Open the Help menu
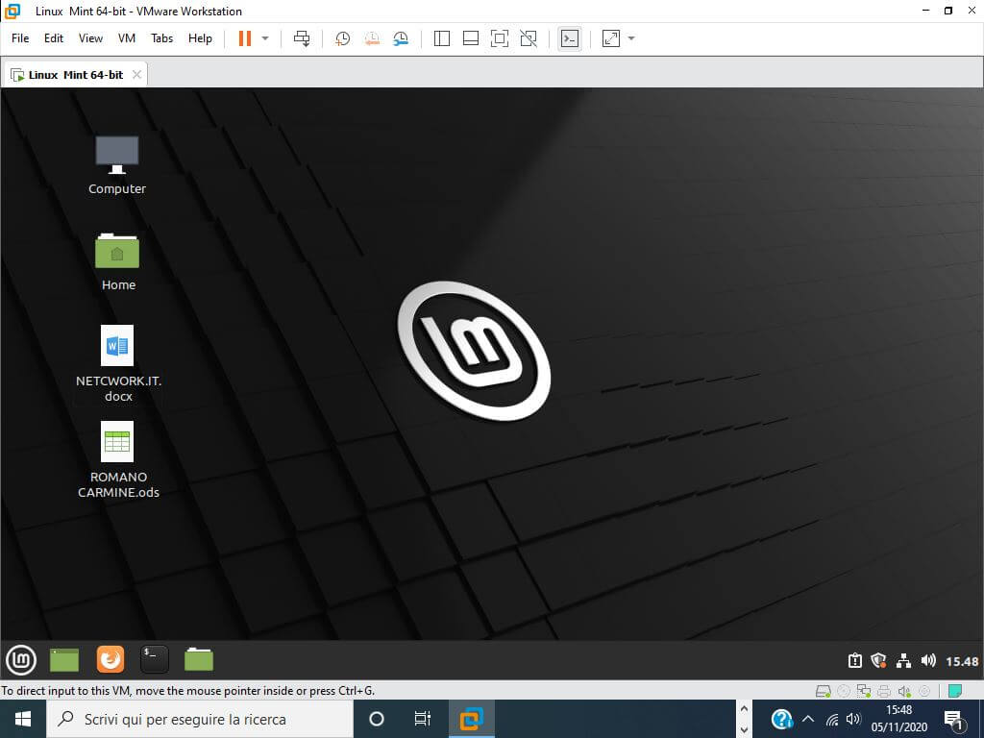The width and height of the screenshot is (984, 738). click(200, 38)
